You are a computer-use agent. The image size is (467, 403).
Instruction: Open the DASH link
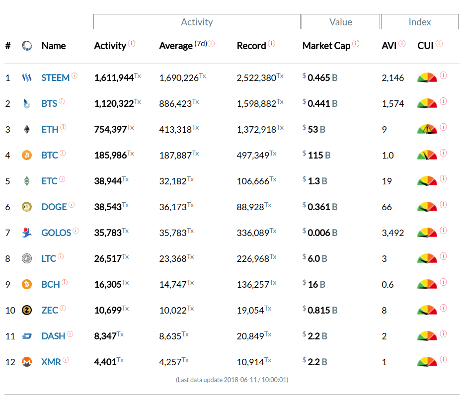[x=53, y=336]
